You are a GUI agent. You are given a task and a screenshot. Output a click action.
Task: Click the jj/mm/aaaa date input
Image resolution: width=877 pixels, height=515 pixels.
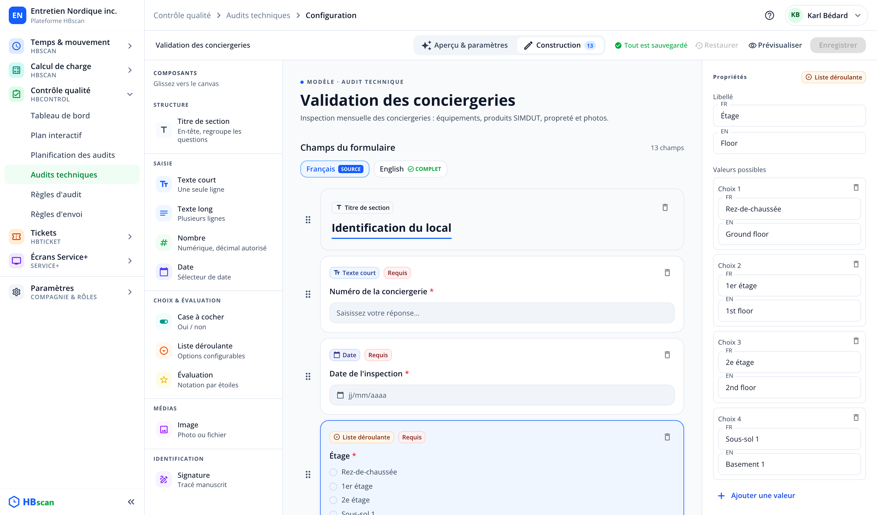(x=502, y=395)
